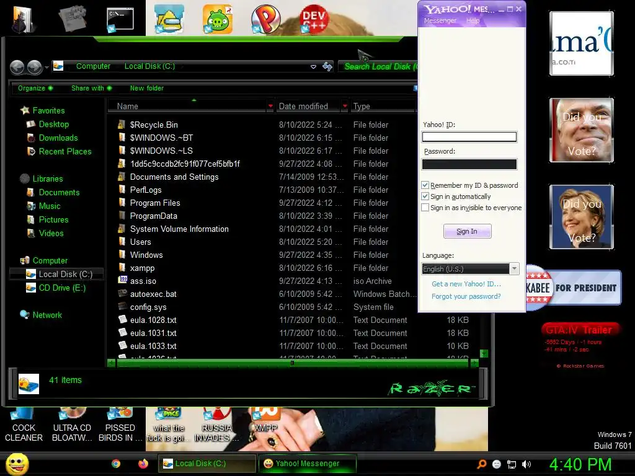Toggle Sign in automatically checkbox
Viewport: 635px width, 476px height.
click(x=425, y=196)
